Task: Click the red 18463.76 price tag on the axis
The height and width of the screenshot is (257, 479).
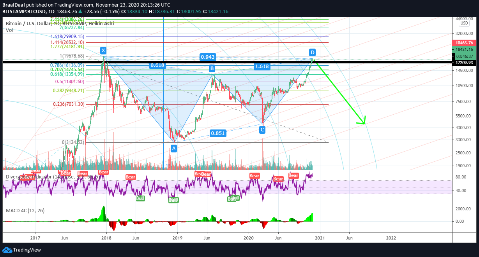Action: coord(464,43)
